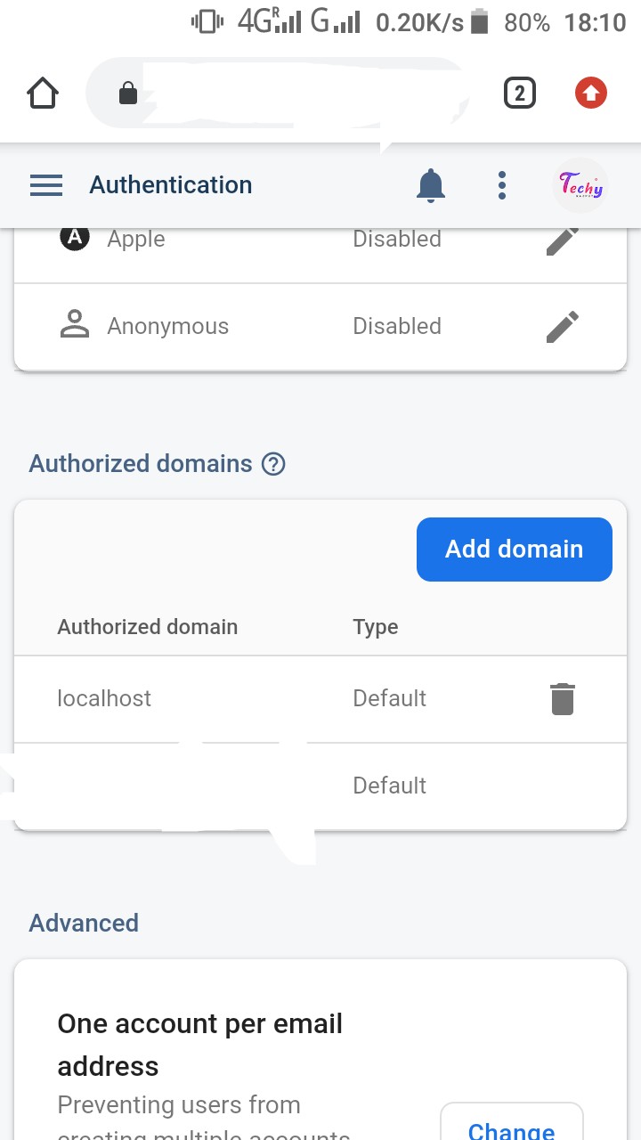This screenshot has width=641, height=1140.
Task: Open the Techy project avatar
Action: pyautogui.click(x=580, y=185)
